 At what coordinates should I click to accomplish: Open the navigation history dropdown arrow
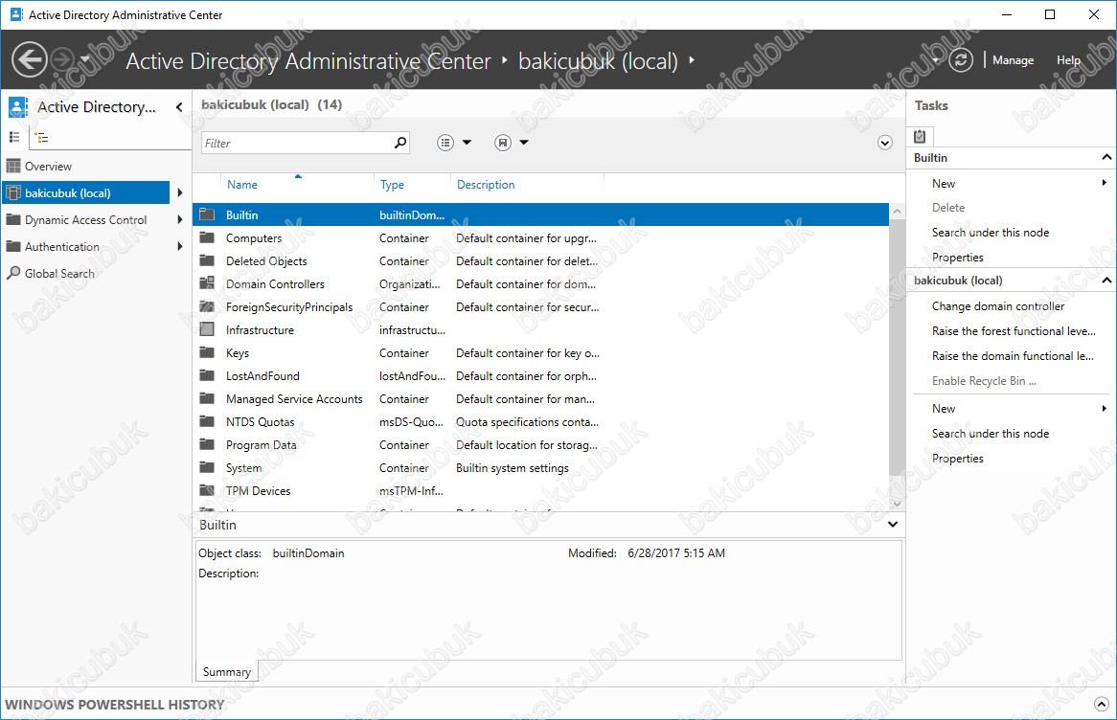click(84, 59)
